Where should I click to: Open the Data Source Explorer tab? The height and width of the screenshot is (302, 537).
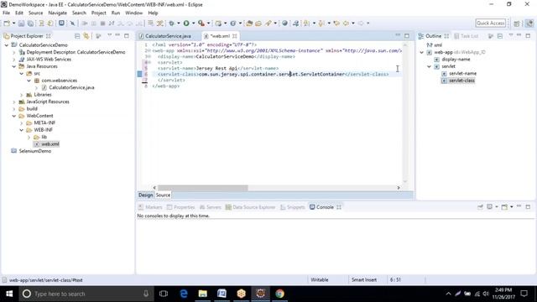coord(250,207)
